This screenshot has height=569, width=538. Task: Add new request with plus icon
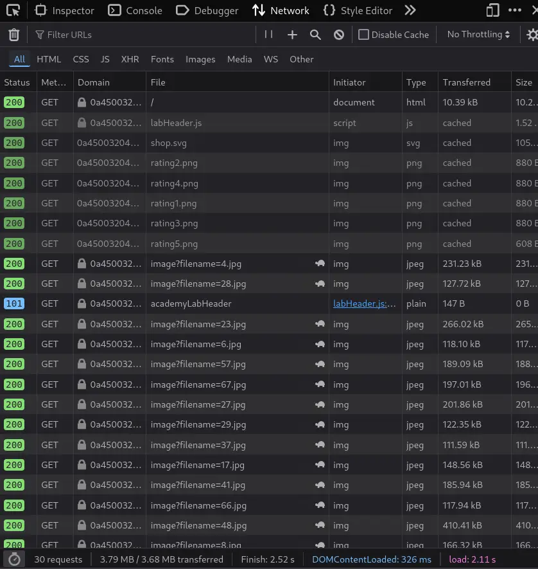click(x=292, y=35)
